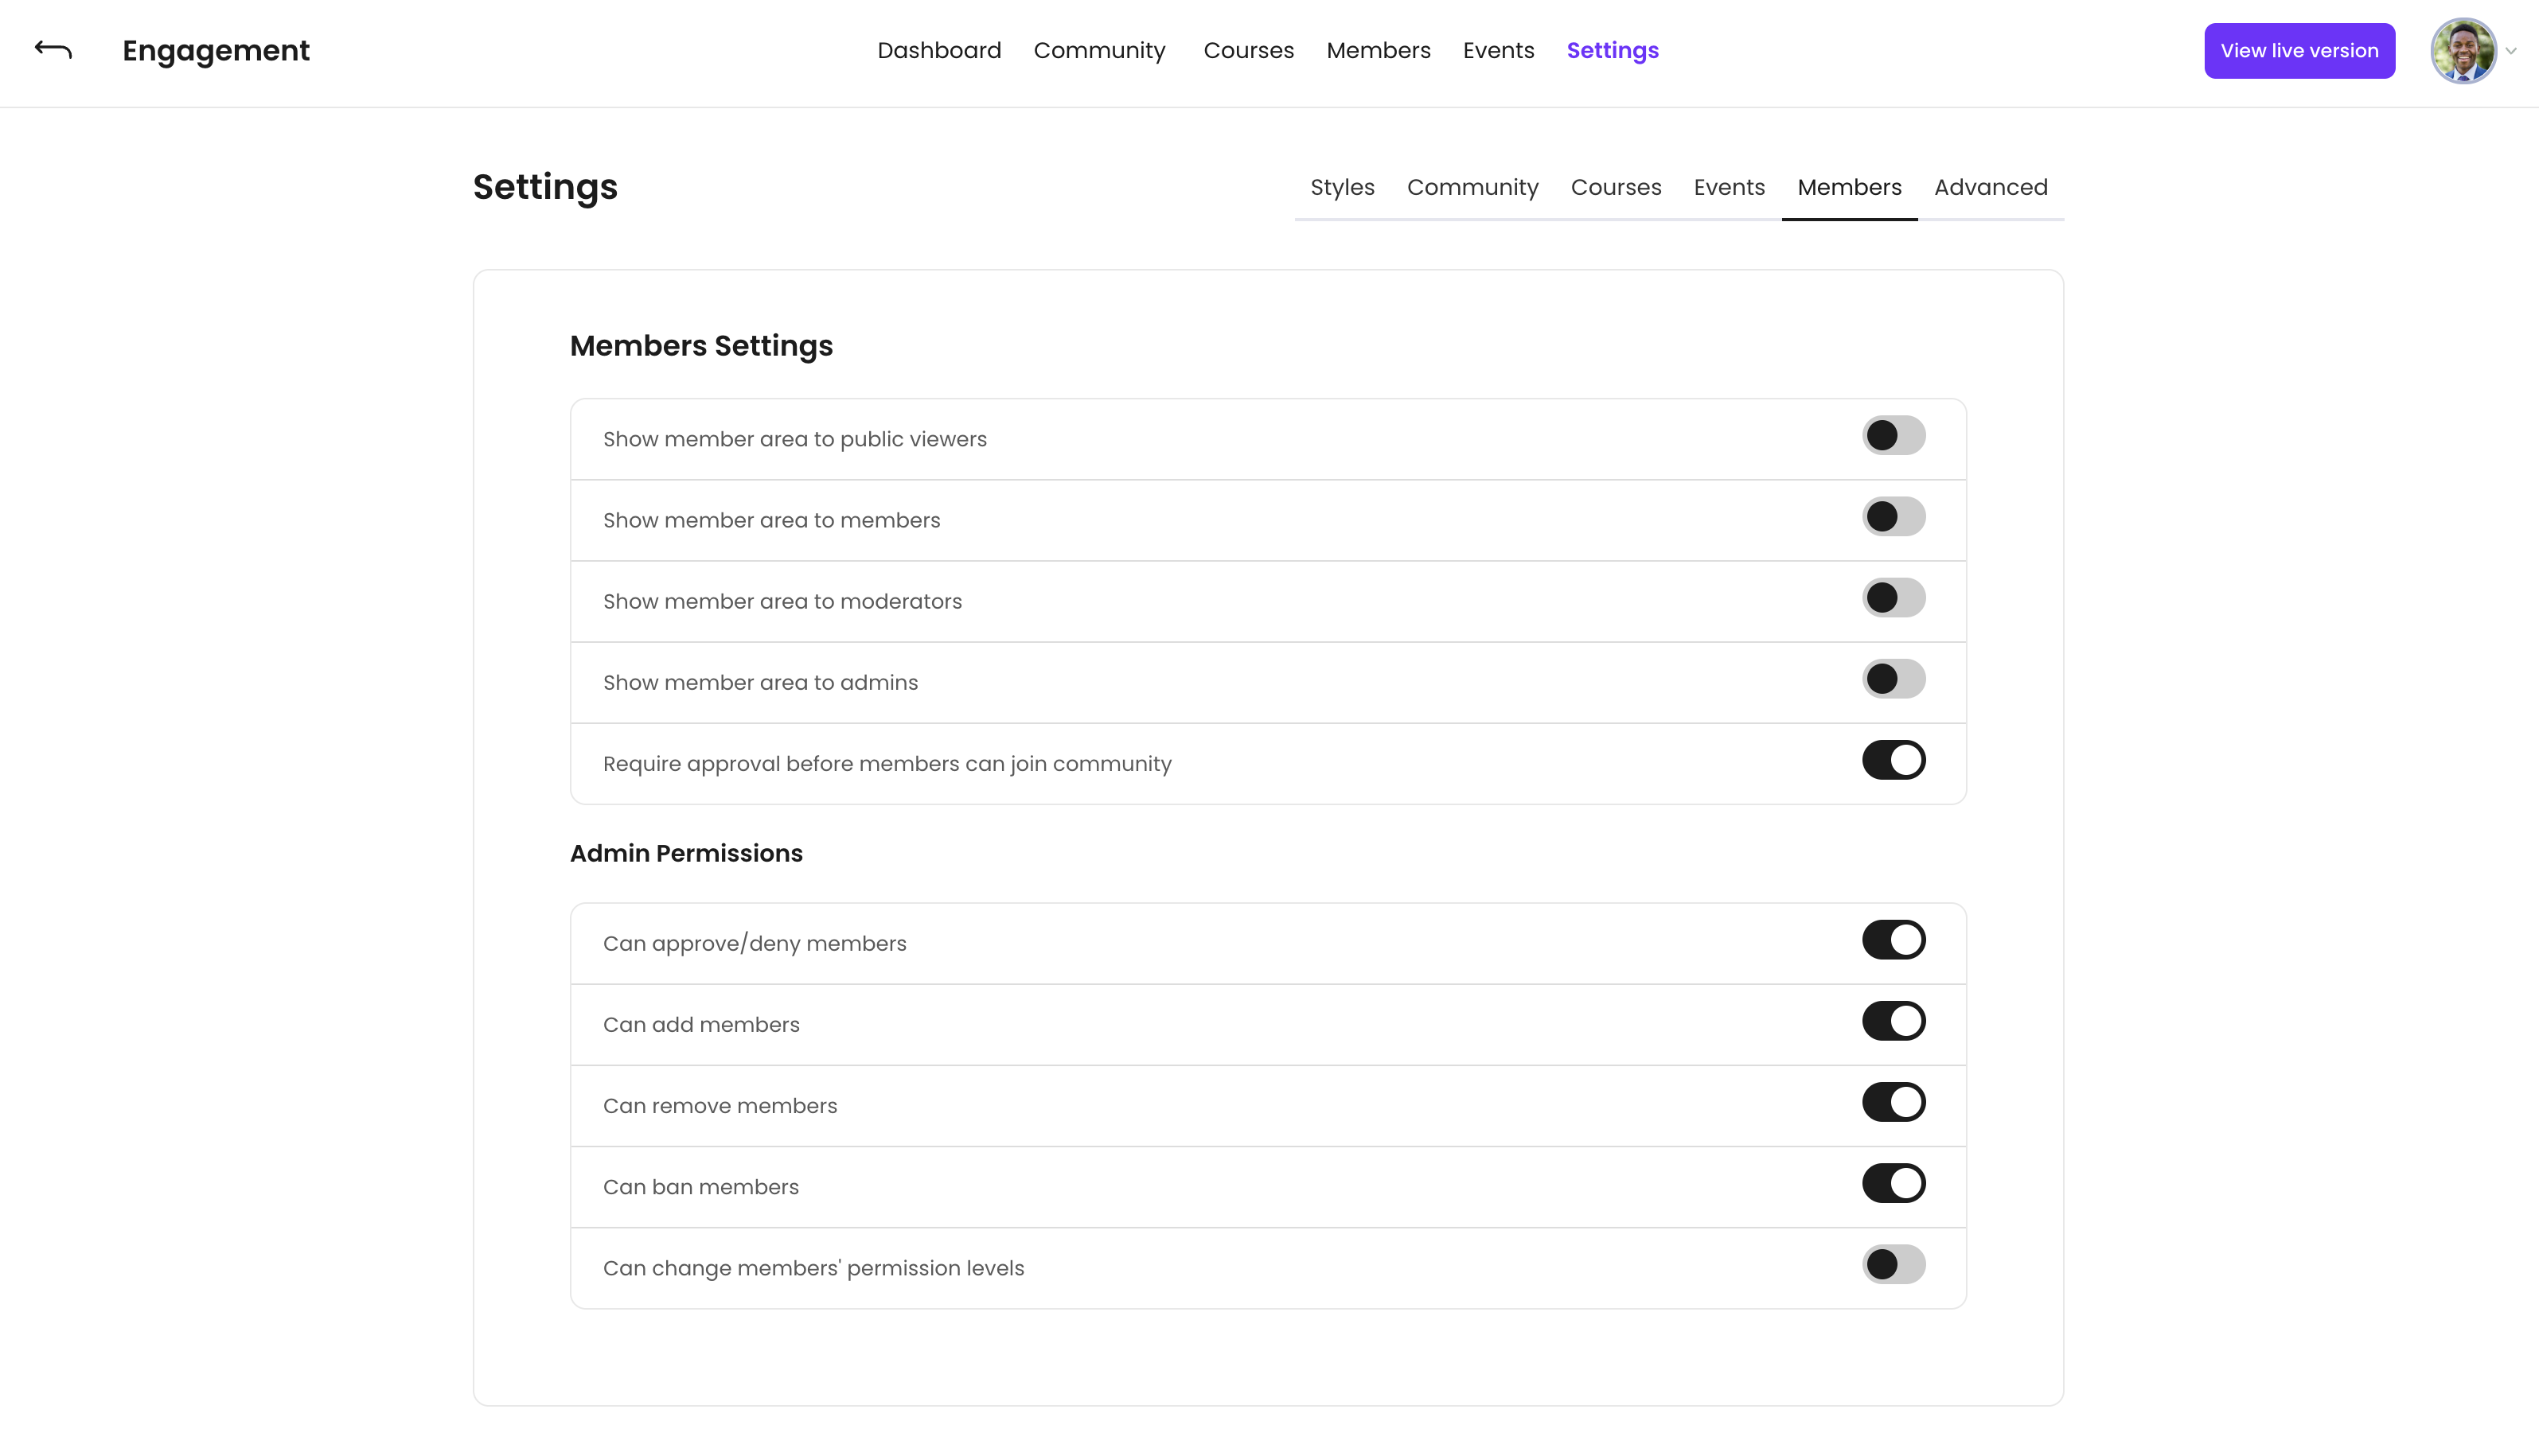
Task: Disable approval requirement for joining community
Action: 1894,760
